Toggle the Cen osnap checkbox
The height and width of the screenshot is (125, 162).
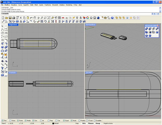[x=33, y=121]
